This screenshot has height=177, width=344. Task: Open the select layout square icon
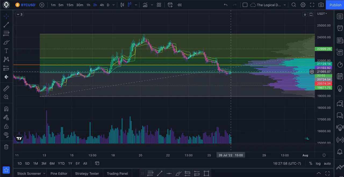click(x=245, y=5)
